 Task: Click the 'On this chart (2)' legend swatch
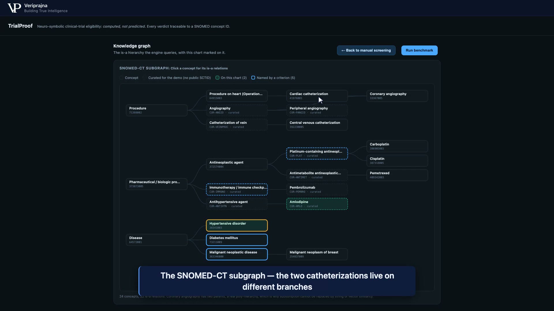pos(217,78)
